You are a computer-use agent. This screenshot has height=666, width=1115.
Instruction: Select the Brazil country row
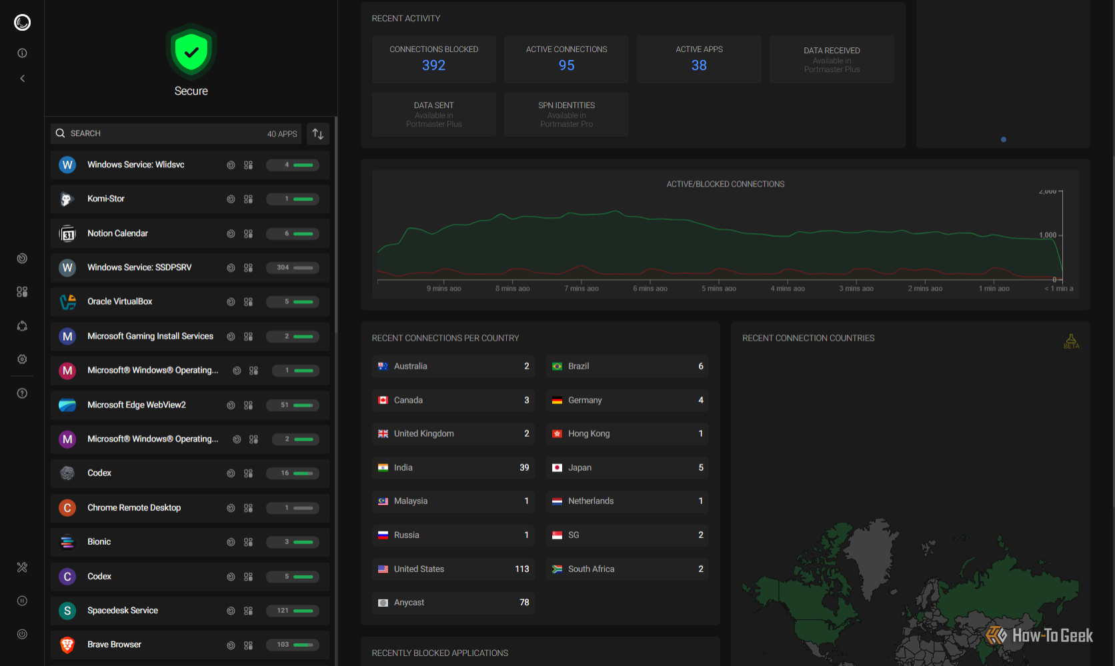click(x=628, y=367)
